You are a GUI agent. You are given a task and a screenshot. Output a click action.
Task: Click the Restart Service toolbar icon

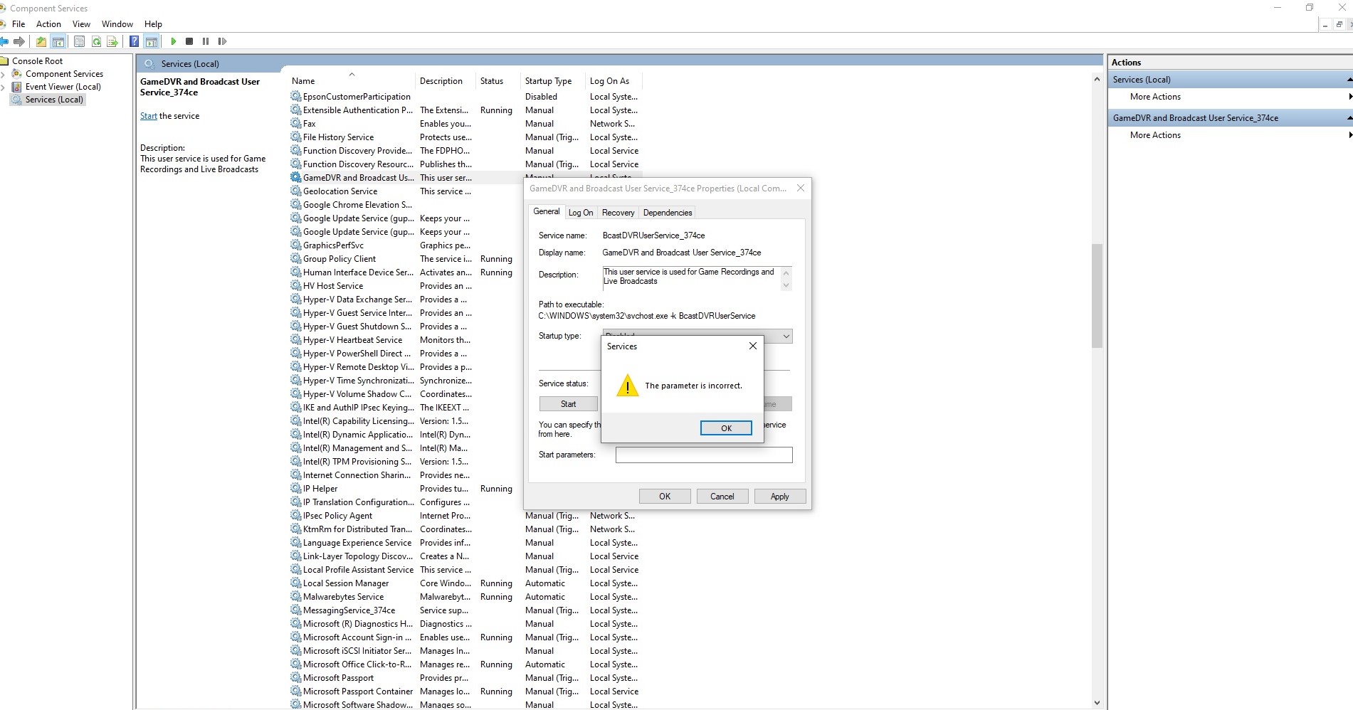[x=222, y=41]
